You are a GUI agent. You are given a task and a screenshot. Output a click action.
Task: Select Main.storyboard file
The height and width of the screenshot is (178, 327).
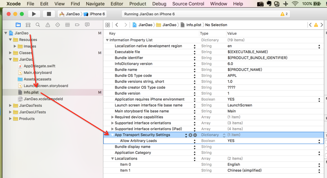[38, 72]
